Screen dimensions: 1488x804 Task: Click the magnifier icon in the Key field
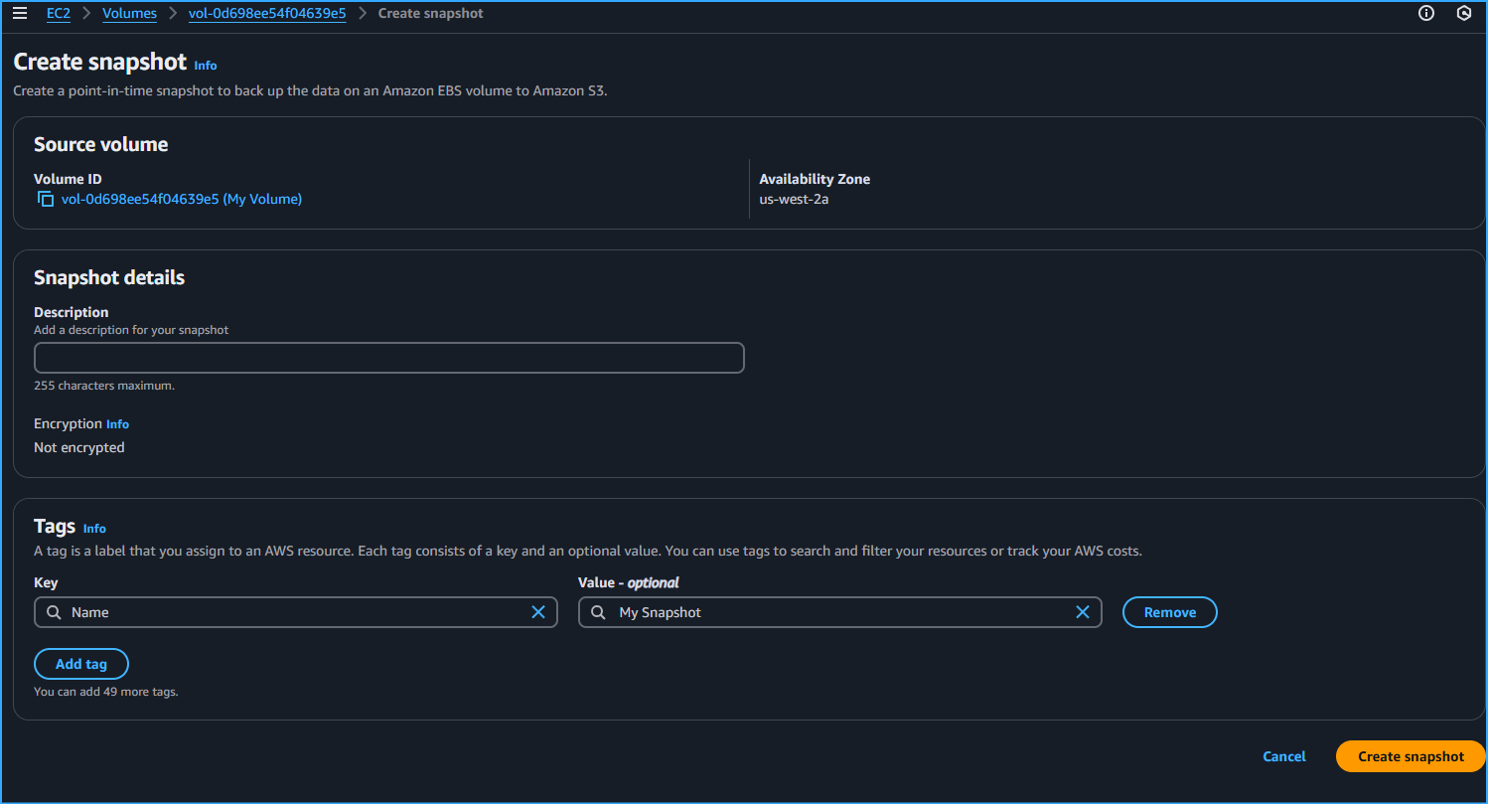(55, 612)
